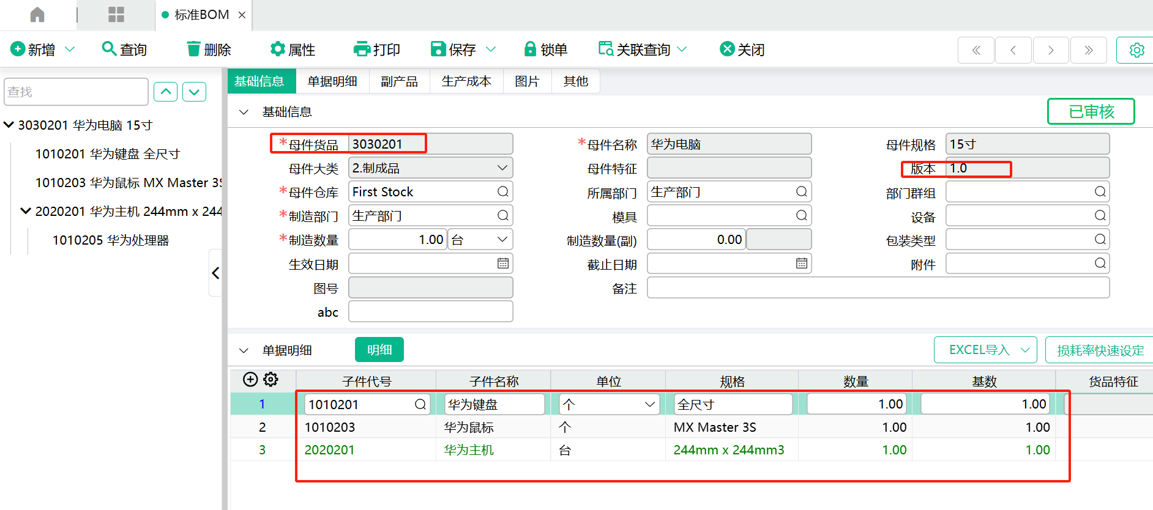Switch to the 其他 tab
Screen dimensions: 1153x510
576,81
